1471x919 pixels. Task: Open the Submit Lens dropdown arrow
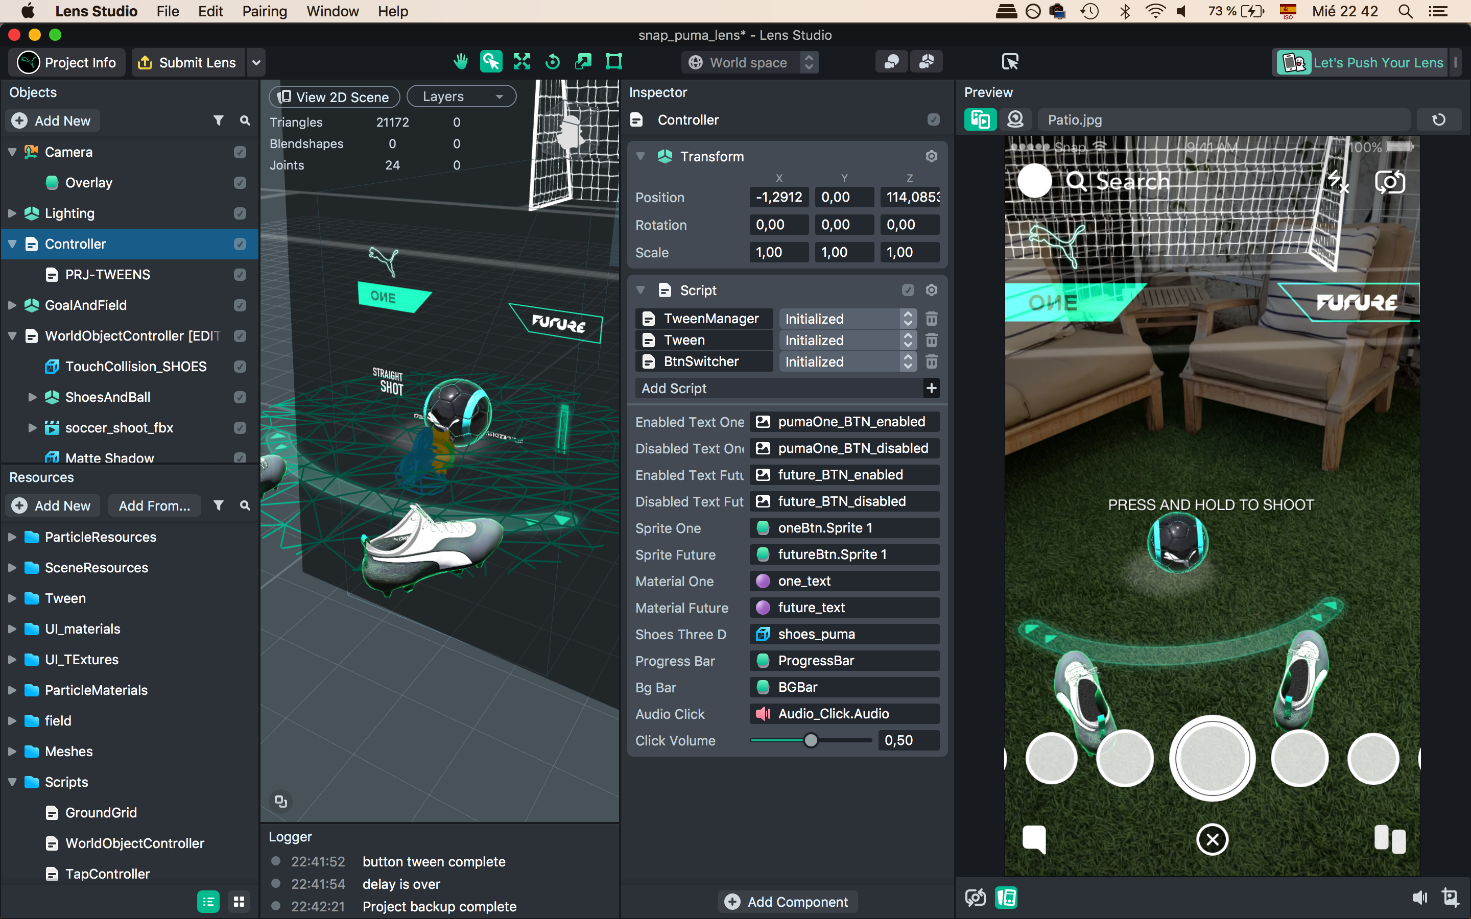coord(256,63)
